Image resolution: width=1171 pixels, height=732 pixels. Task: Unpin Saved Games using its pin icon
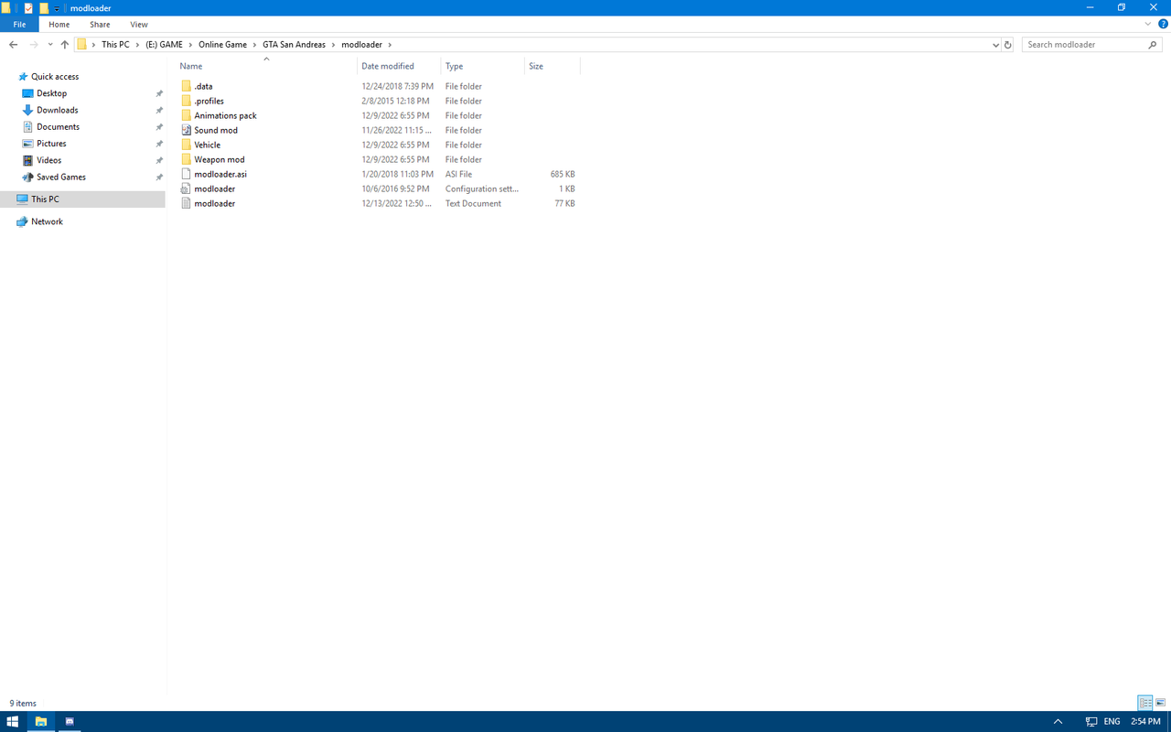[x=159, y=177]
